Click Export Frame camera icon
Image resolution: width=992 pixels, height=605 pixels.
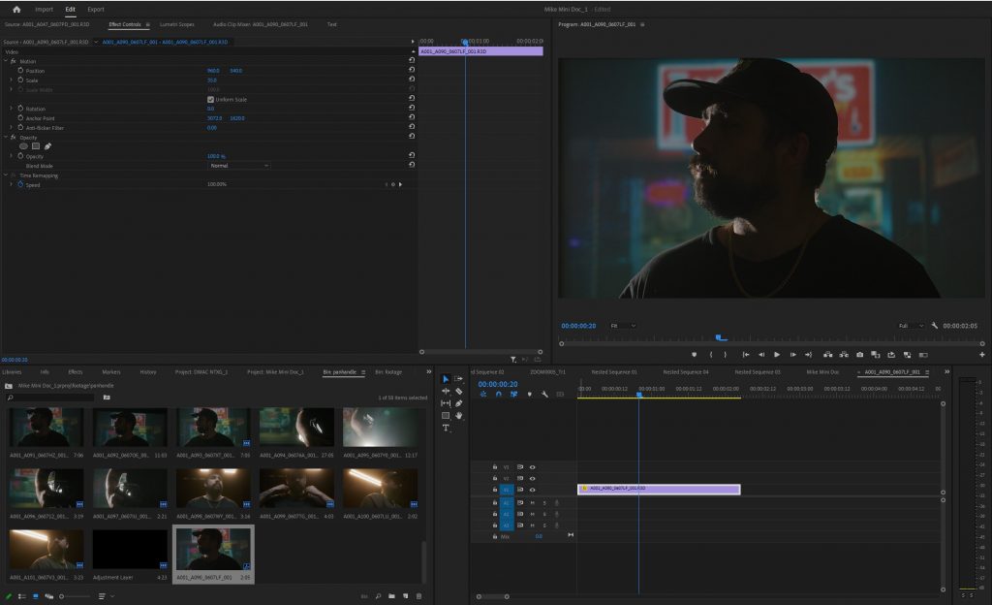[x=860, y=355]
